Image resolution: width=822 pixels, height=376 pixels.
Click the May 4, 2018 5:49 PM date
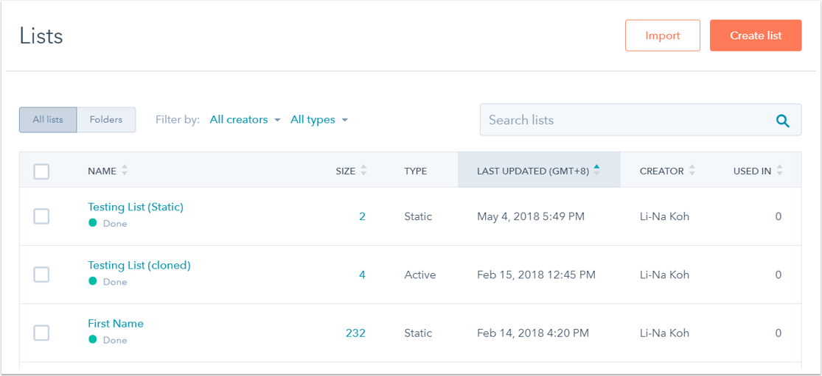(x=531, y=216)
